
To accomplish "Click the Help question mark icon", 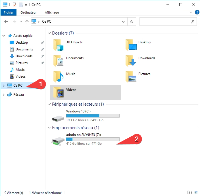I will click(197, 12).
